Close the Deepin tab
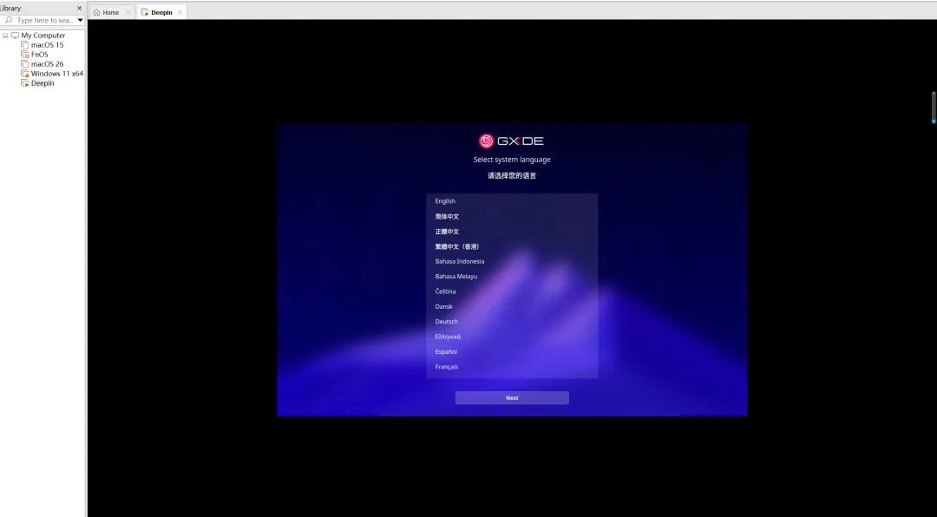 coord(180,12)
